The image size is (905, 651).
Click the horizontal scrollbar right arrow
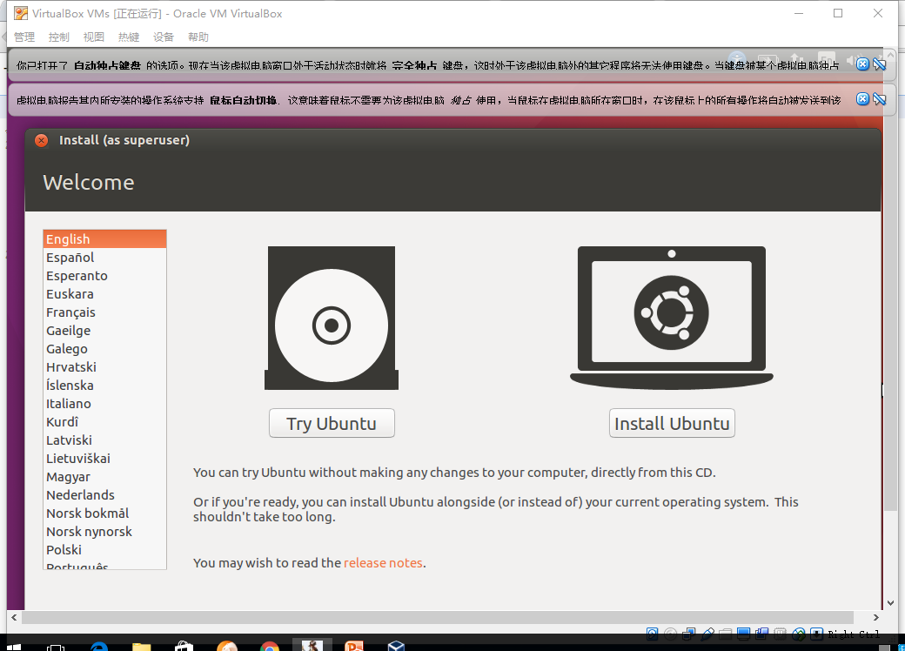click(x=875, y=617)
